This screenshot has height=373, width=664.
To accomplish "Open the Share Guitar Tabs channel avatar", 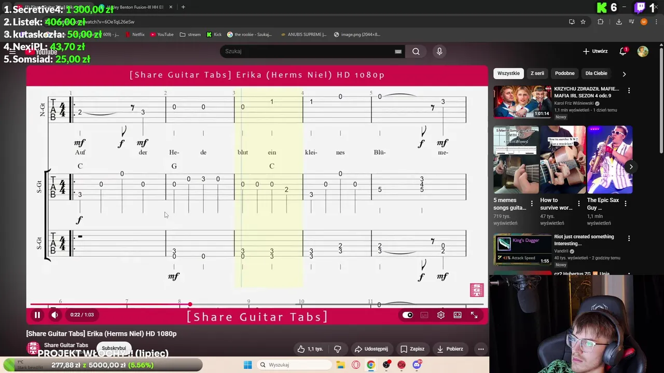I will pos(33,348).
